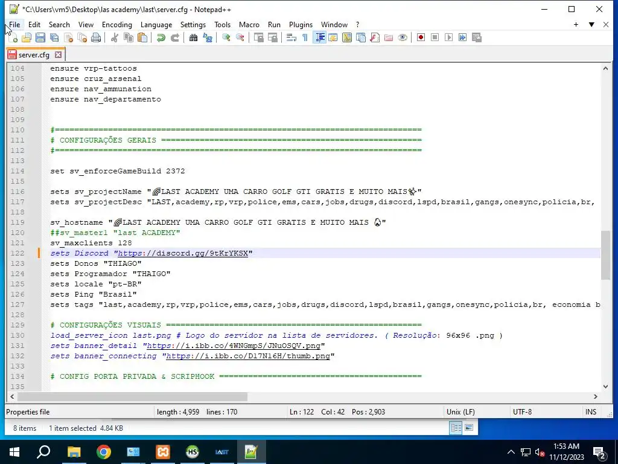The height and width of the screenshot is (464, 618).
Task: Select the server.cfg tab
Action: 34,55
